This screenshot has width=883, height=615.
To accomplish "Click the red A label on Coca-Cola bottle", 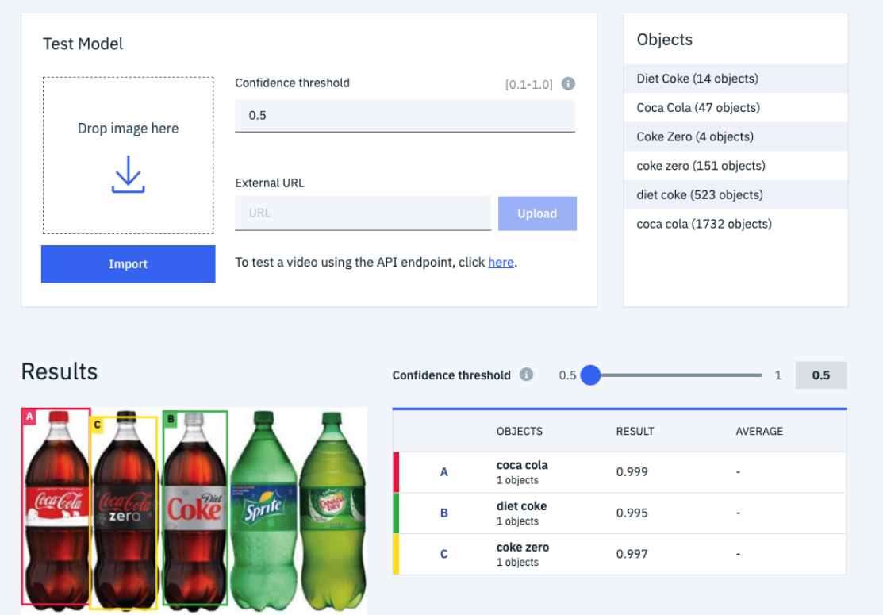I will click(x=29, y=416).
